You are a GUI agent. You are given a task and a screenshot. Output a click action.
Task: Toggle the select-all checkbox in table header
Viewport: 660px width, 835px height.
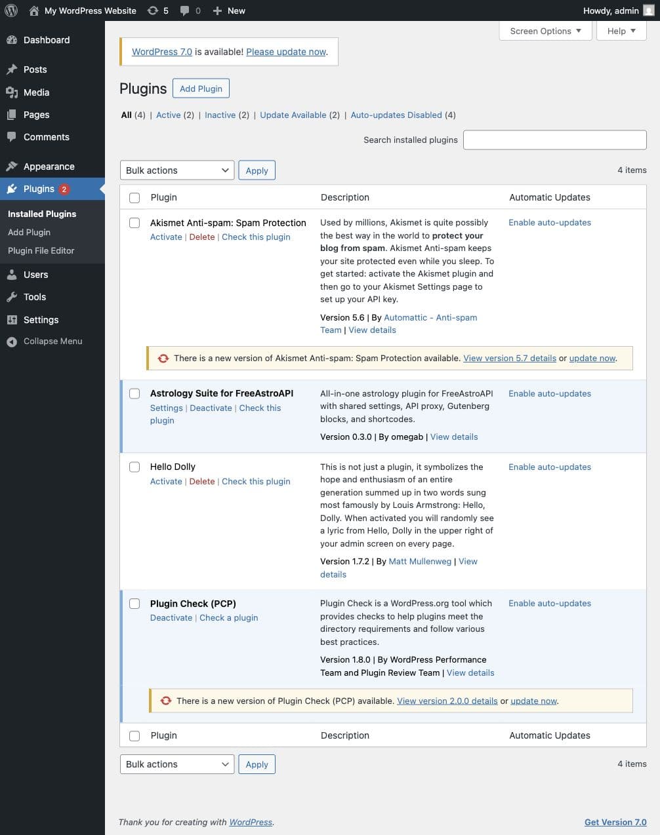(x=134, y=198)
